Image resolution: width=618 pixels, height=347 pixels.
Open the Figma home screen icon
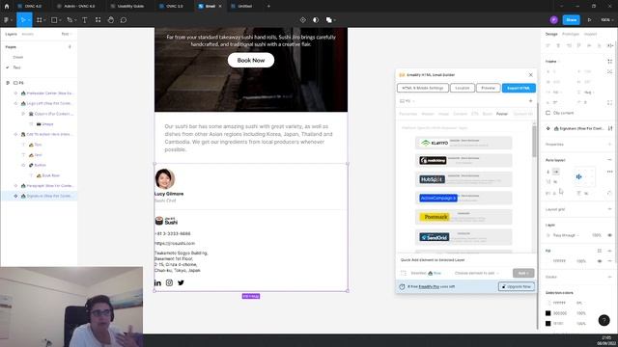tap(7, 7)
